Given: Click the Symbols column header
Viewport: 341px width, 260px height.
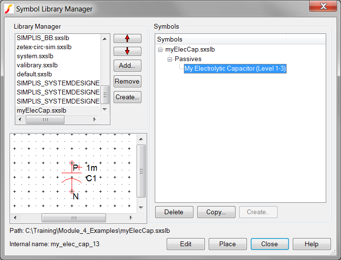Looking at the screenshot, I should coord(222,39).
